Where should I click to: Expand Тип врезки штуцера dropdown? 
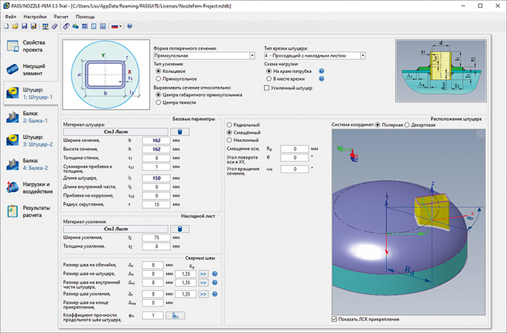(363, 56)
